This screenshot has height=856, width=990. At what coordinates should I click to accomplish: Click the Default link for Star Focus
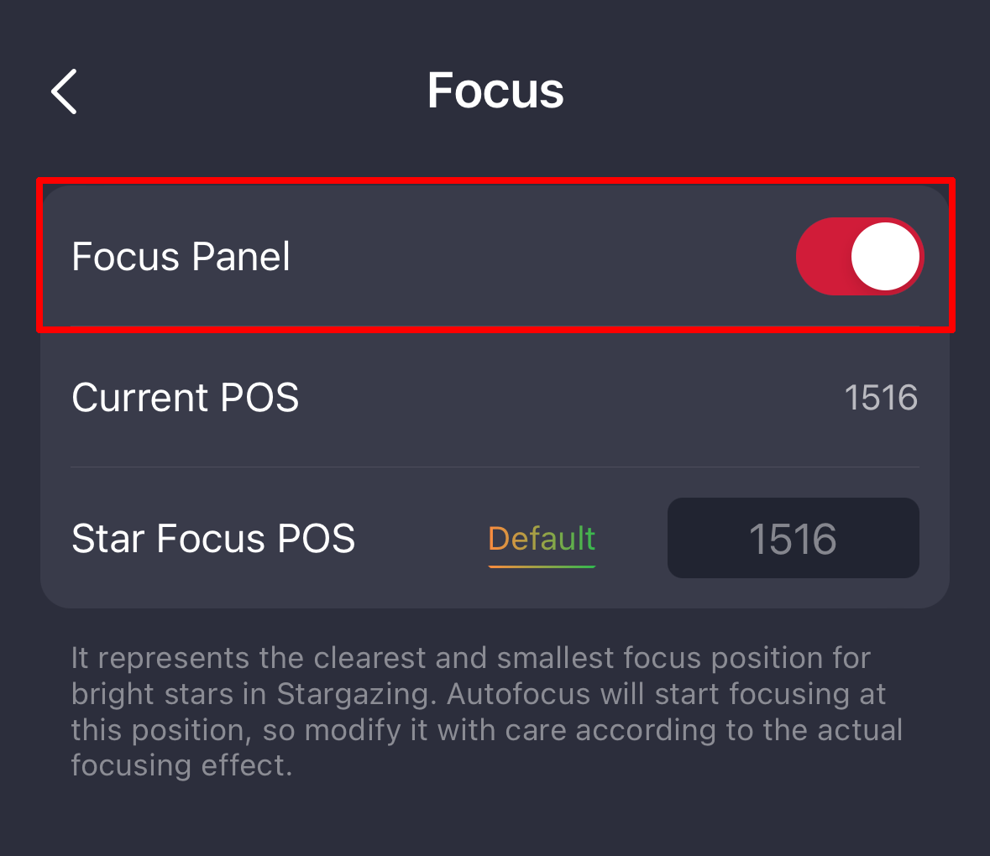542,538
